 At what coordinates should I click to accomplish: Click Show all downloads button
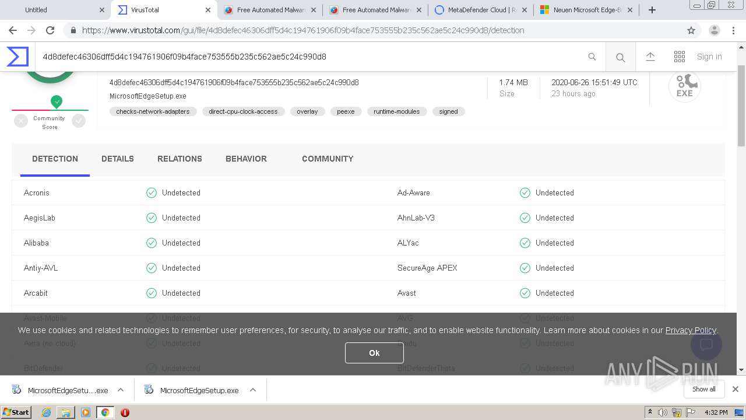(x=704, y=389)
